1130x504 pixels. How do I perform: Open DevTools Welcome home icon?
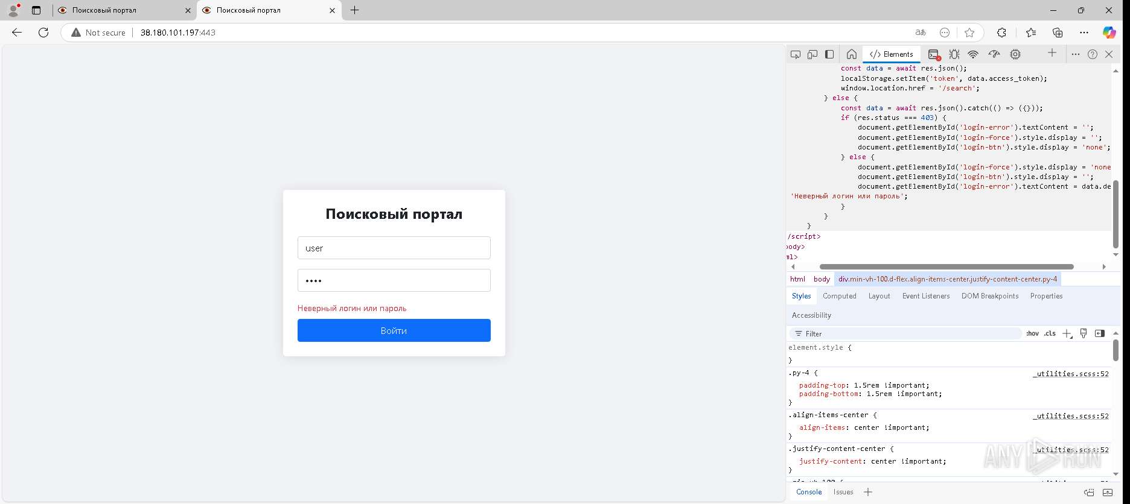[x=851, y=54]
